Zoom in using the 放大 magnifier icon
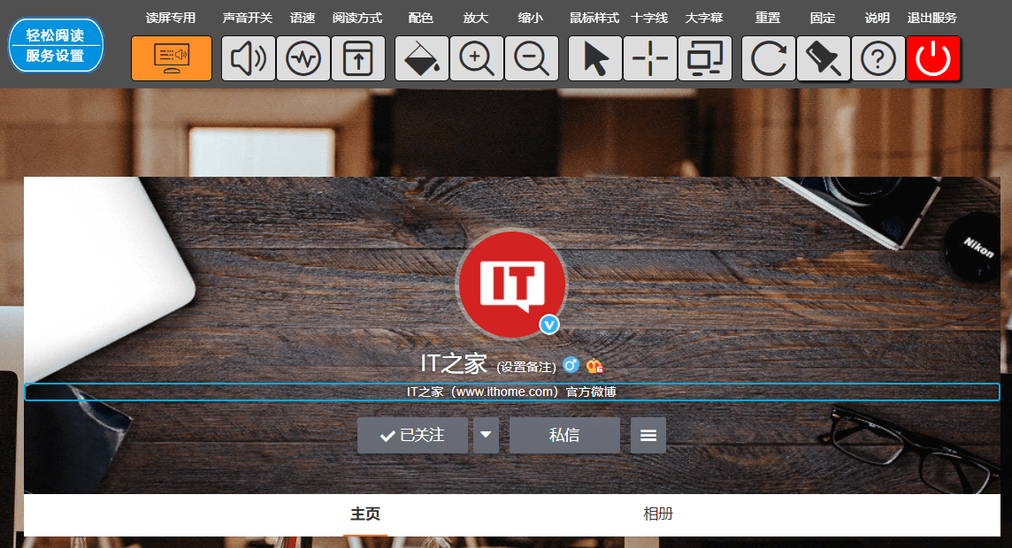This screenshot has height=548, width=1012. (476, 58)
